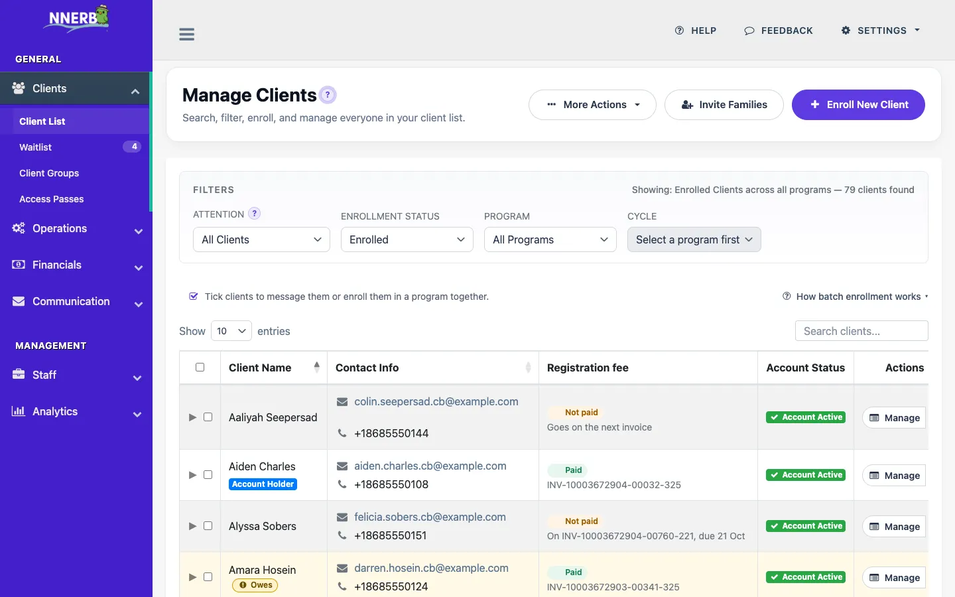This screenshot has height=597, width=955.
Task: Open the Show entries count dropdown
Action: [231, 331]
